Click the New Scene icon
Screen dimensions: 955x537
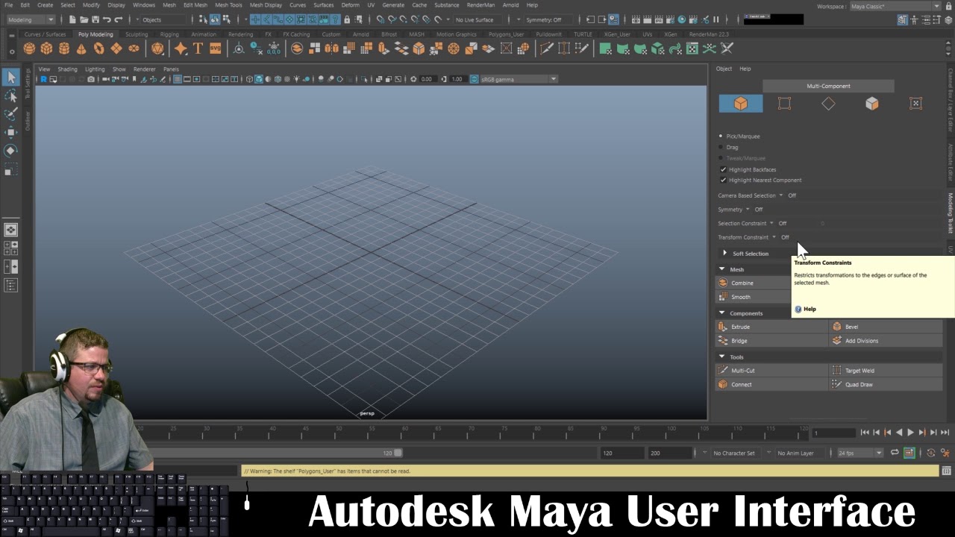pyautogui.click(x=72, y=19)
